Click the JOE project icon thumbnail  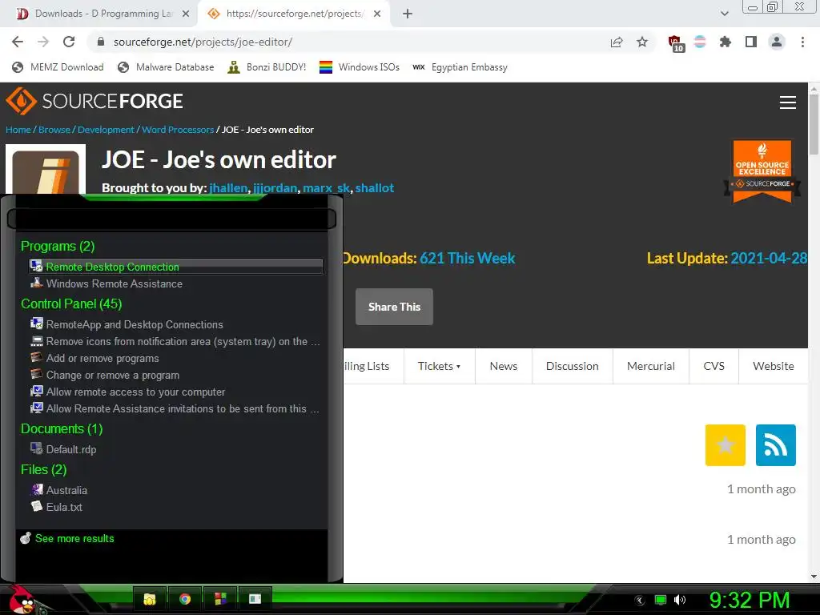(46, 170)
